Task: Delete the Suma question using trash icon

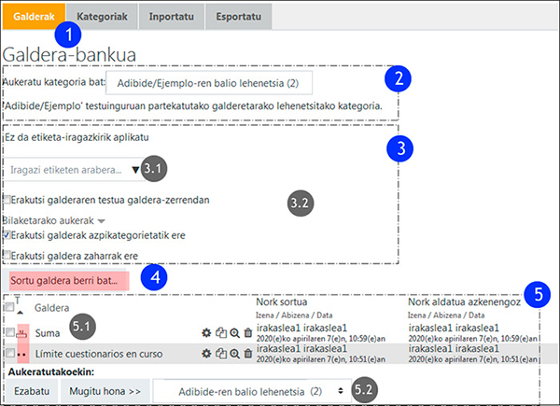Action: coord(246,332)
